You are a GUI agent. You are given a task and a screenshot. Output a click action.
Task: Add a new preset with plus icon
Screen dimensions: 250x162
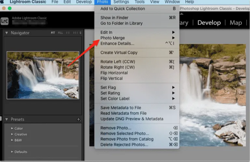pyautogui.click(x=79, y=119)
